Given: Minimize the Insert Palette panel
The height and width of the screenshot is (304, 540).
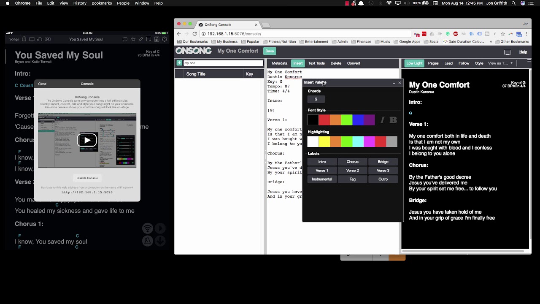Looking at the screenshot, I should click(394, 83).
